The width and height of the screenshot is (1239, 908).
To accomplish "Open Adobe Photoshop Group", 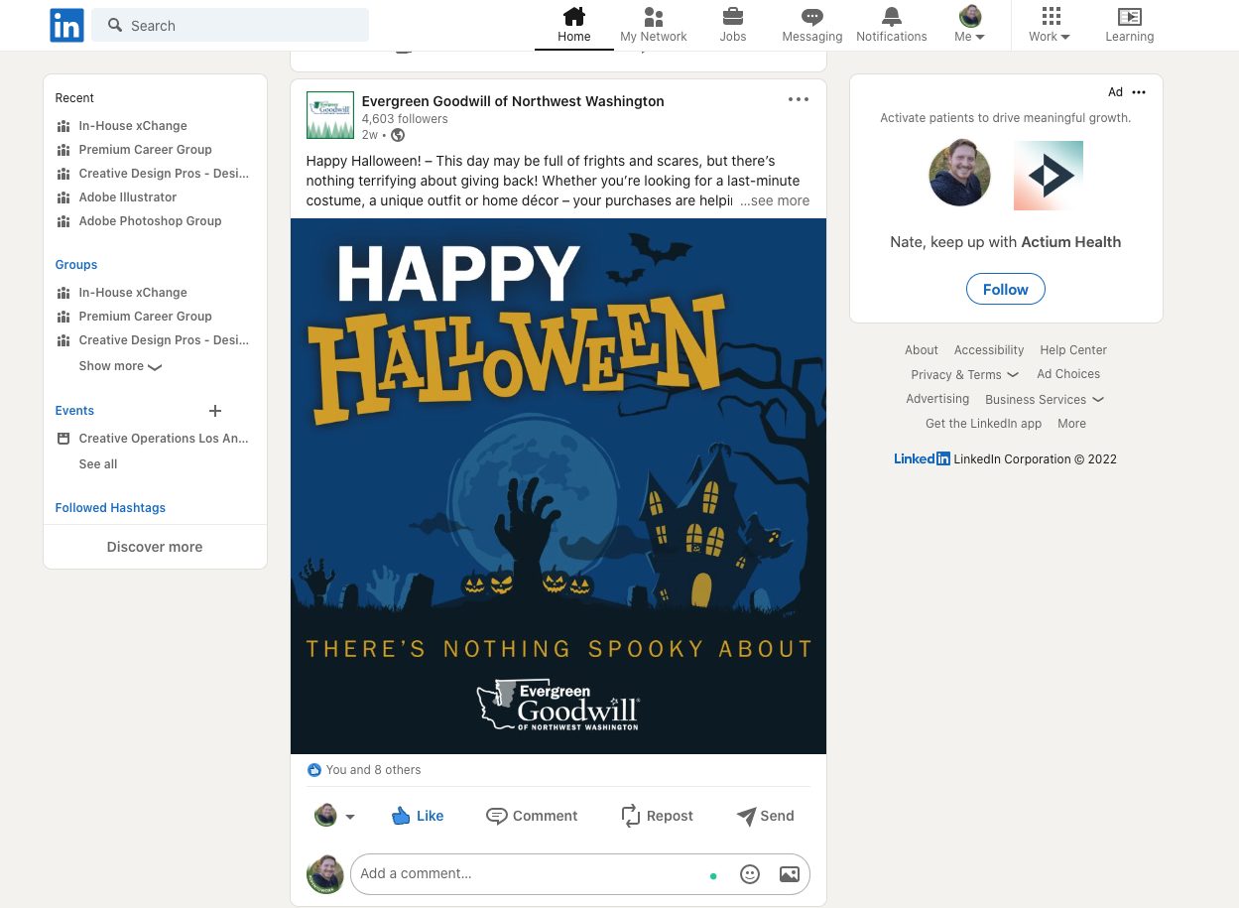I will click(x=151, y=221).
